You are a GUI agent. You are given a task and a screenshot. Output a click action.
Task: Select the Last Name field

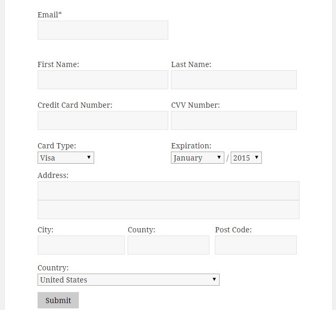234,80
